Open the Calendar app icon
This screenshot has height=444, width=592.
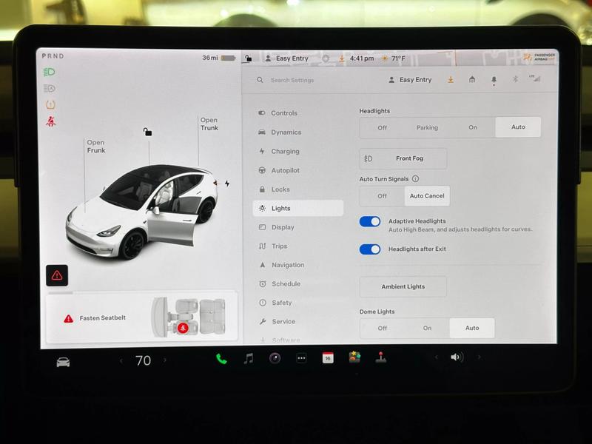tap(328, 358)
